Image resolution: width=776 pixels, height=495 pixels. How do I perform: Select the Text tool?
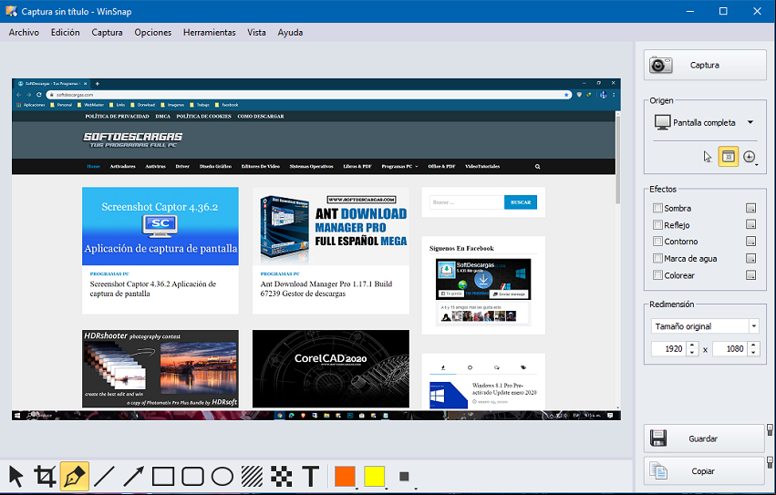tap(311, 476)
